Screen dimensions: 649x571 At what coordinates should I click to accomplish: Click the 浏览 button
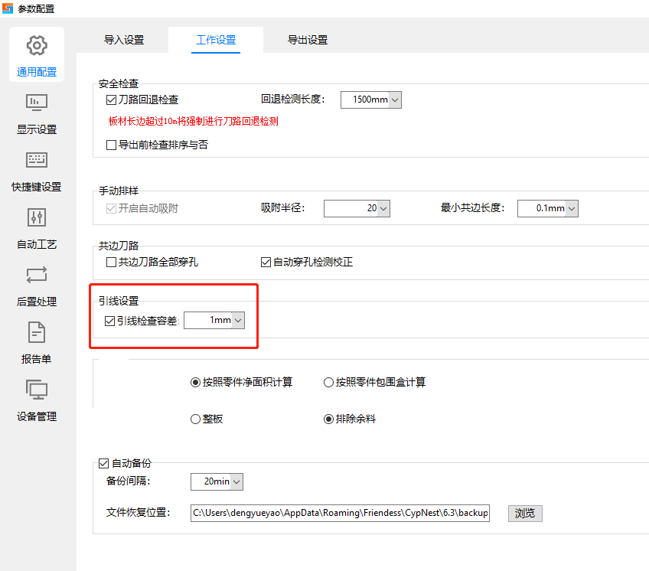click(x=524, y=513)
